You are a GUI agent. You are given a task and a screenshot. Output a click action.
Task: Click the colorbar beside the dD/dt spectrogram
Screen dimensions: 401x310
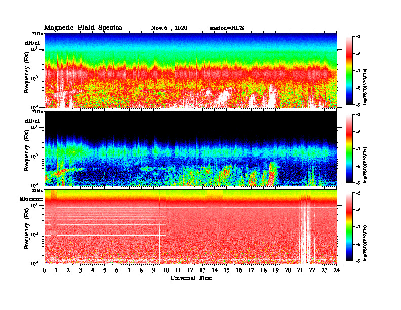click(349, 149)
